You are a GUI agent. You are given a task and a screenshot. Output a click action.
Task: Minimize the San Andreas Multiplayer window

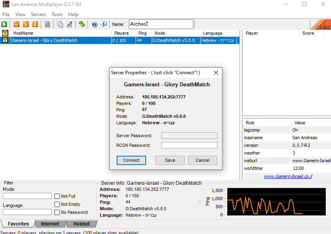tap(286, 4)
